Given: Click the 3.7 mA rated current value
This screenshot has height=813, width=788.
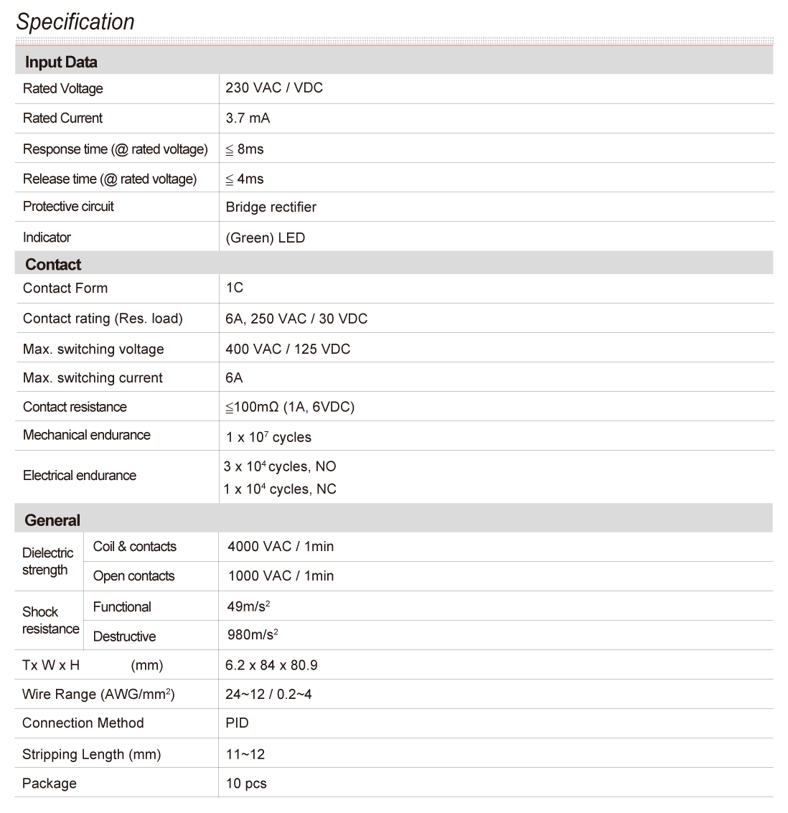Looking at the screenshot, I should (x=248, y=118).
